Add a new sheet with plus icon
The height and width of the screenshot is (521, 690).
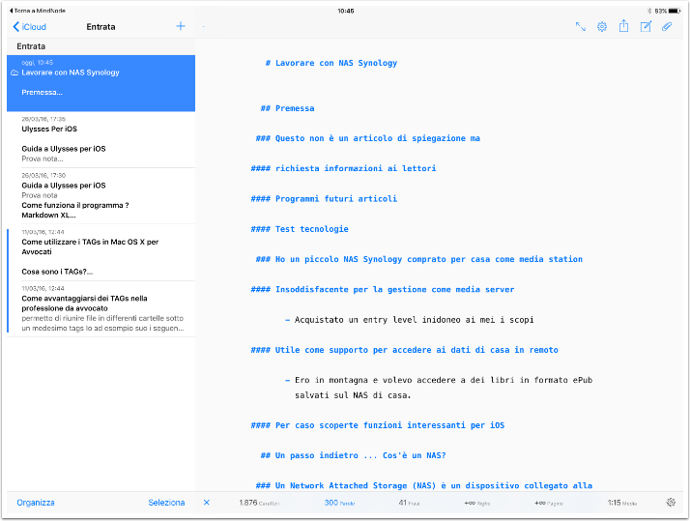pyautogui.click(x=181, y=26)
